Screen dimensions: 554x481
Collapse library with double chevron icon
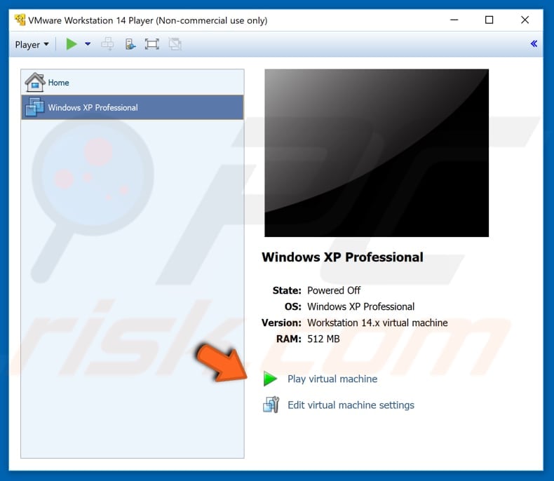click(x=534, y=43)
